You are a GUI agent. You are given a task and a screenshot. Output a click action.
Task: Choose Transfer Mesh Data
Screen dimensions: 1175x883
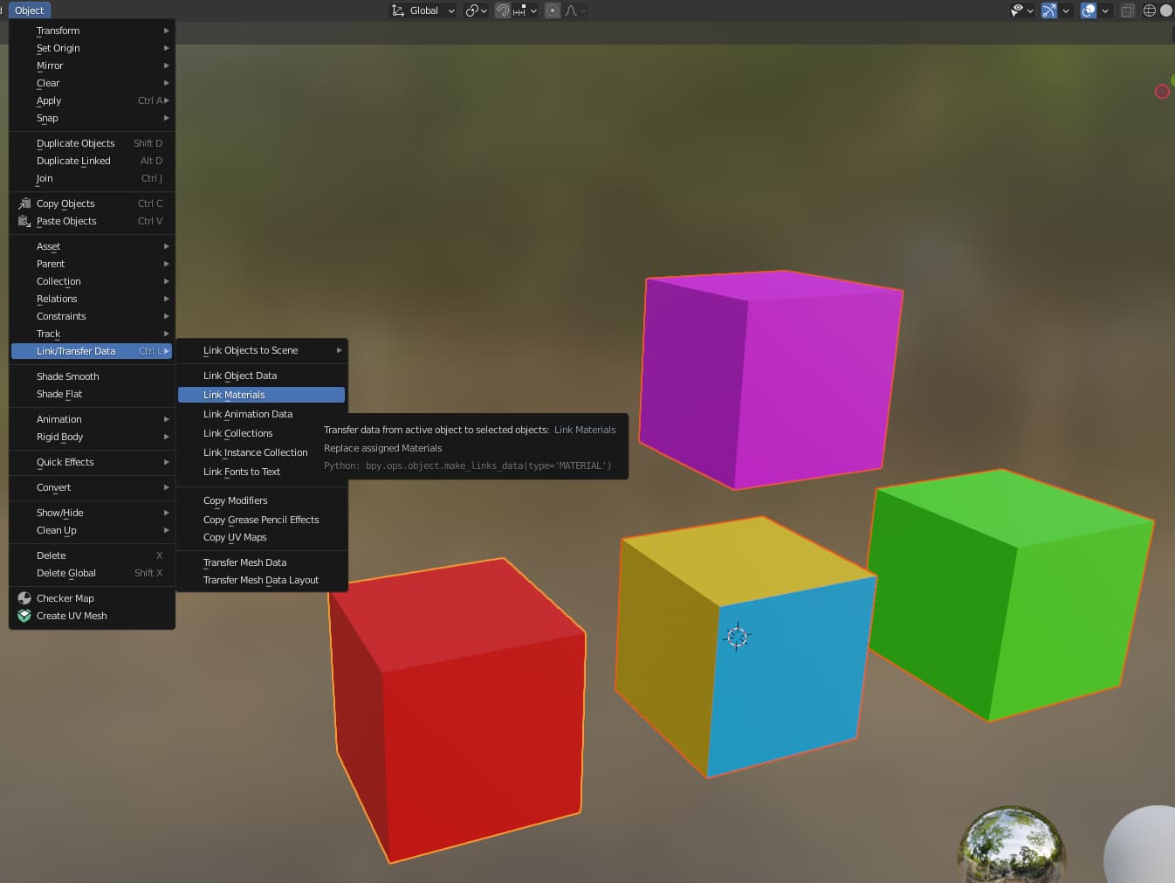point(262,562)
